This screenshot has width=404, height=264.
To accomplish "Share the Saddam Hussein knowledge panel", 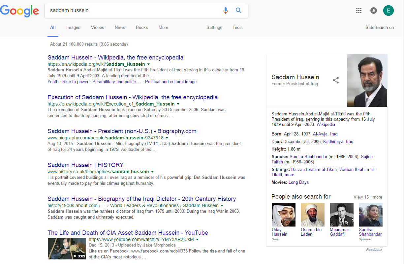I will tap(336, 80).
